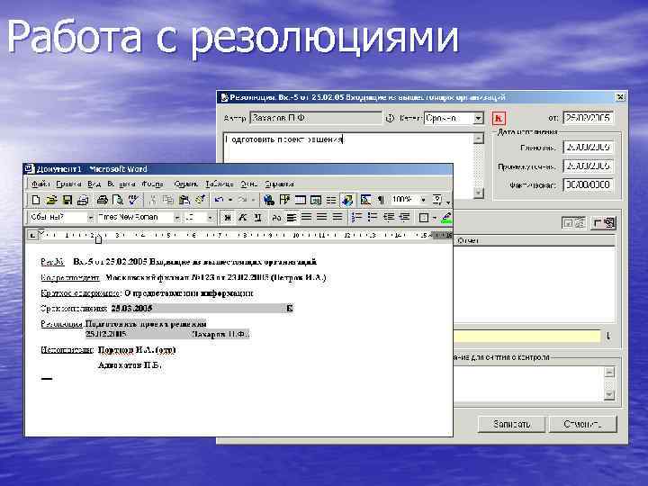Expand the font size dropdown
Viewport: 648px width, 486px height.
coord(210,218)
